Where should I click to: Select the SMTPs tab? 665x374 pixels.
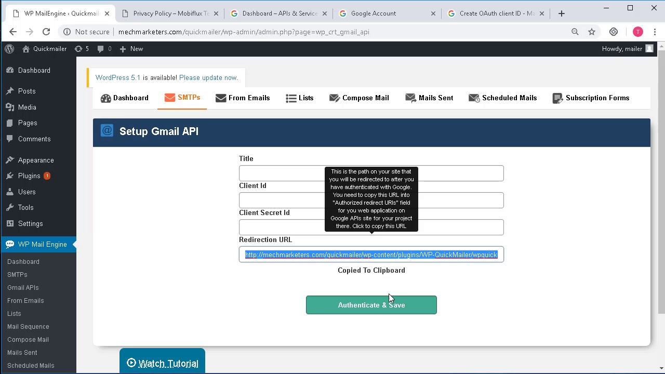pos(182,98)
